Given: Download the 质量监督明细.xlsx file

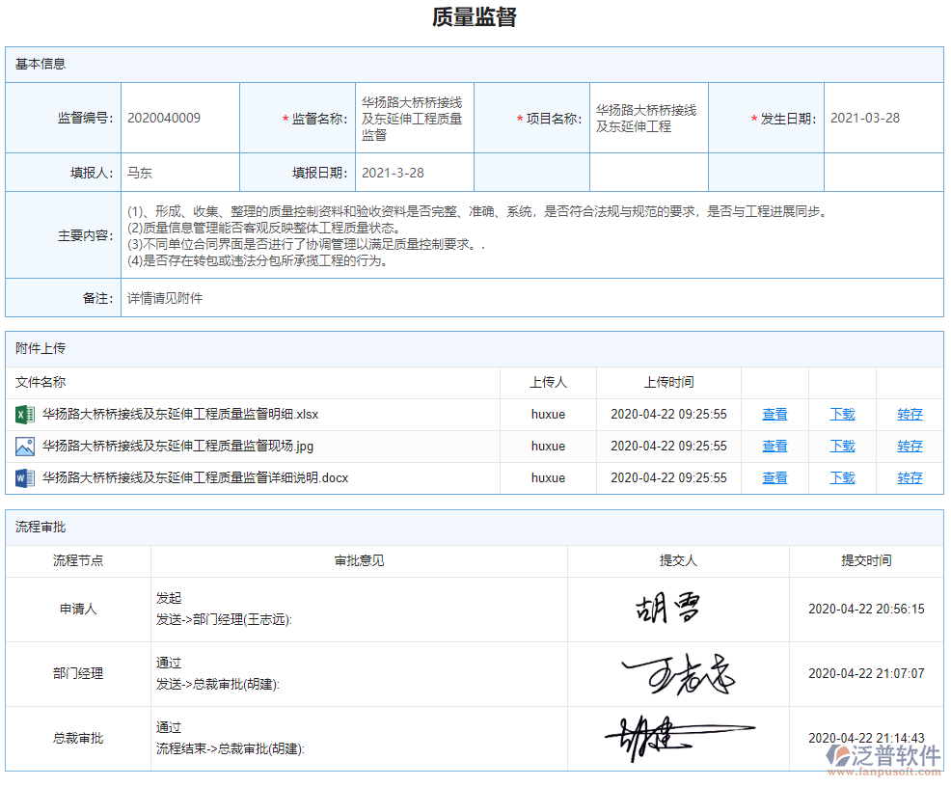Looking at the screenshot, I should 842,415.
